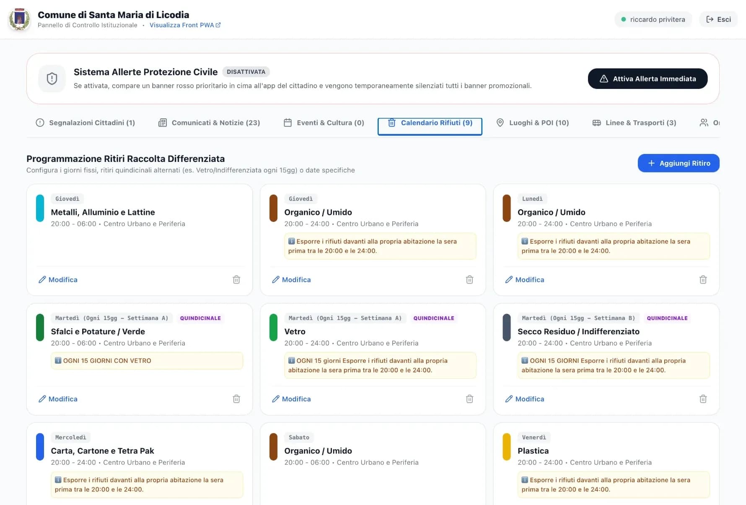Edit the Metalli, Alluminio e Lattine pickup
This screenshot has width=746, height=505.
(x=58, y=280)
